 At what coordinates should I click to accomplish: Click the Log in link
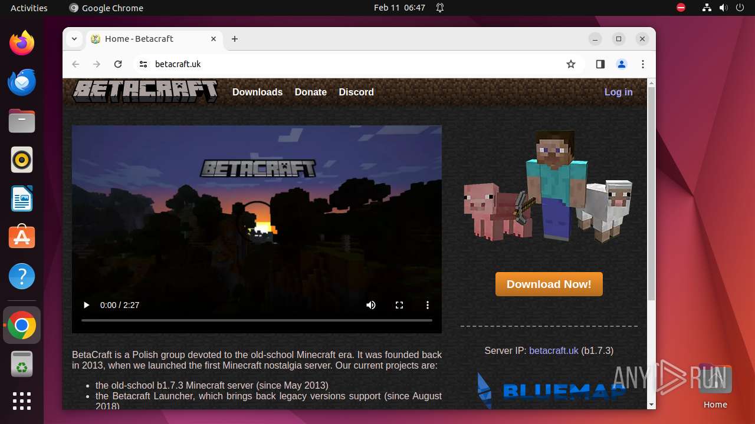(x=618, y=92)
